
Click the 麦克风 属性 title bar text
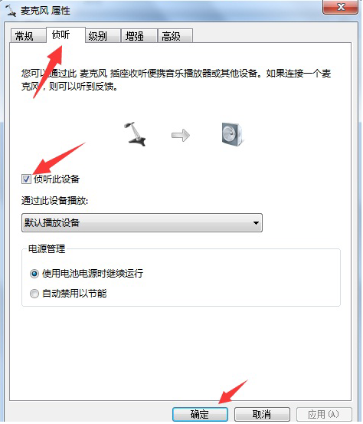click(45, 11)
